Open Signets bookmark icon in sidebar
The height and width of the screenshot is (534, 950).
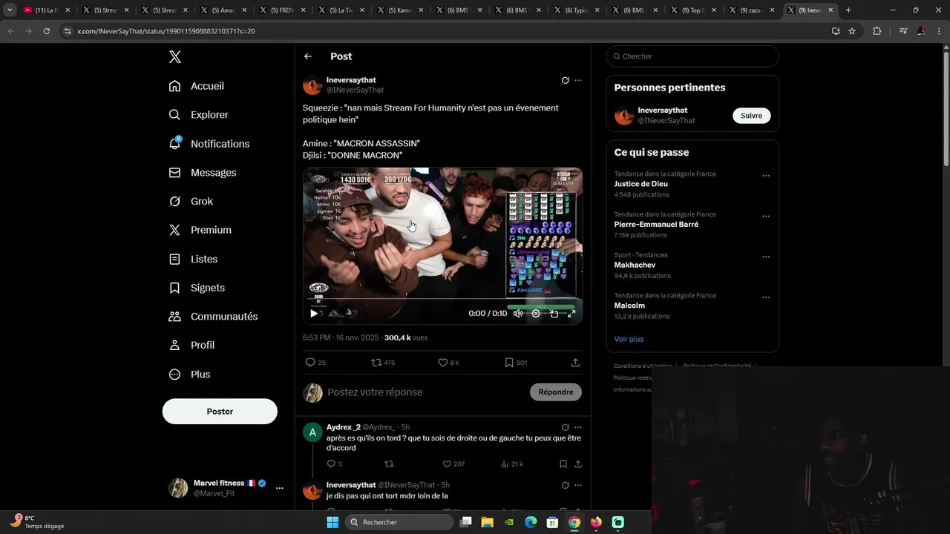click(174, 288)
